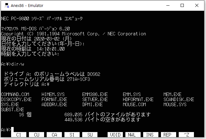Click the 449,536 bytes free value

click(x=73, y=120)
